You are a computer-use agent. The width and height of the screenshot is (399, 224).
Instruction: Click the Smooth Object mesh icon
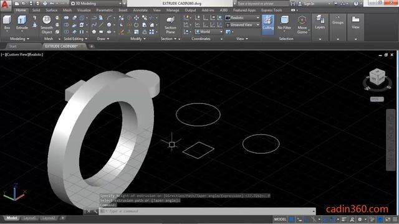47,20
